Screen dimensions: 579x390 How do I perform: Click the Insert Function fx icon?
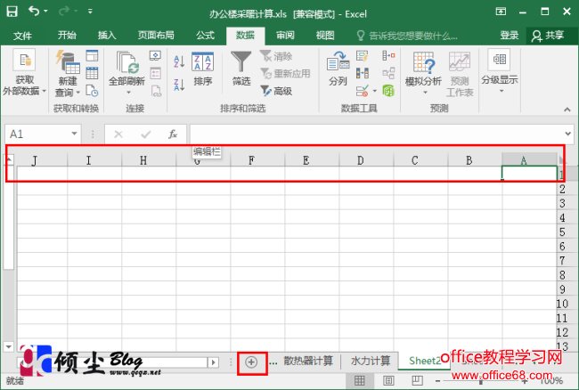[173, 134]
